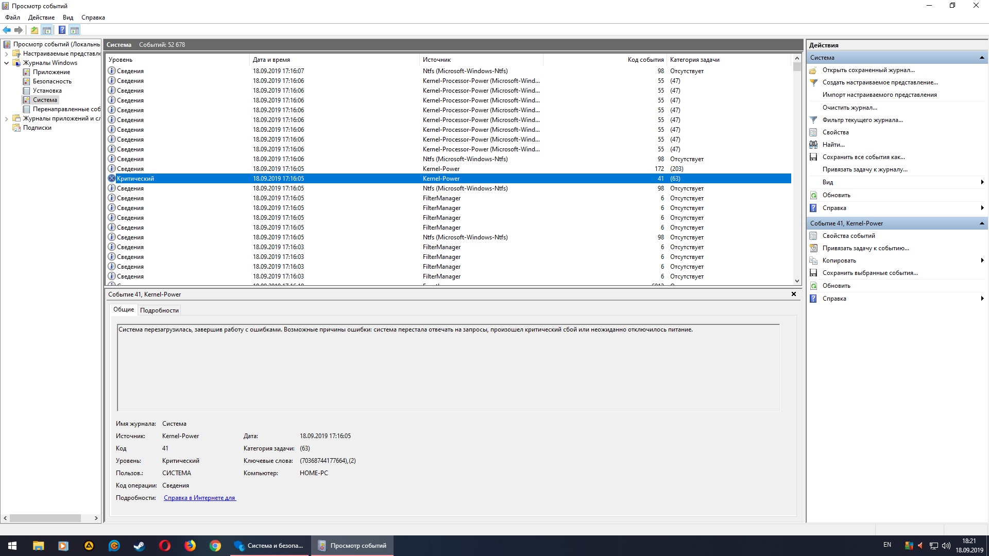This screenshot has height=556, width=989.
Task: Click the floppy icon to save all events
Action: click(x=813, y=157)
